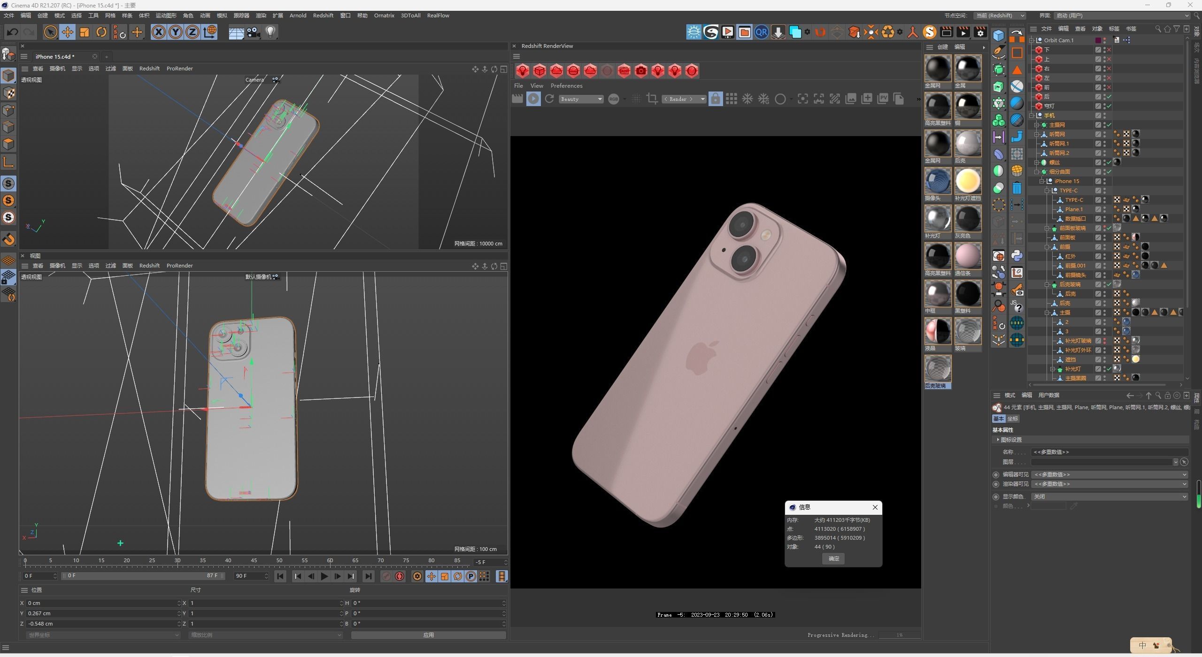
Task: Click the Undo arrow icon
Action: 13,32
